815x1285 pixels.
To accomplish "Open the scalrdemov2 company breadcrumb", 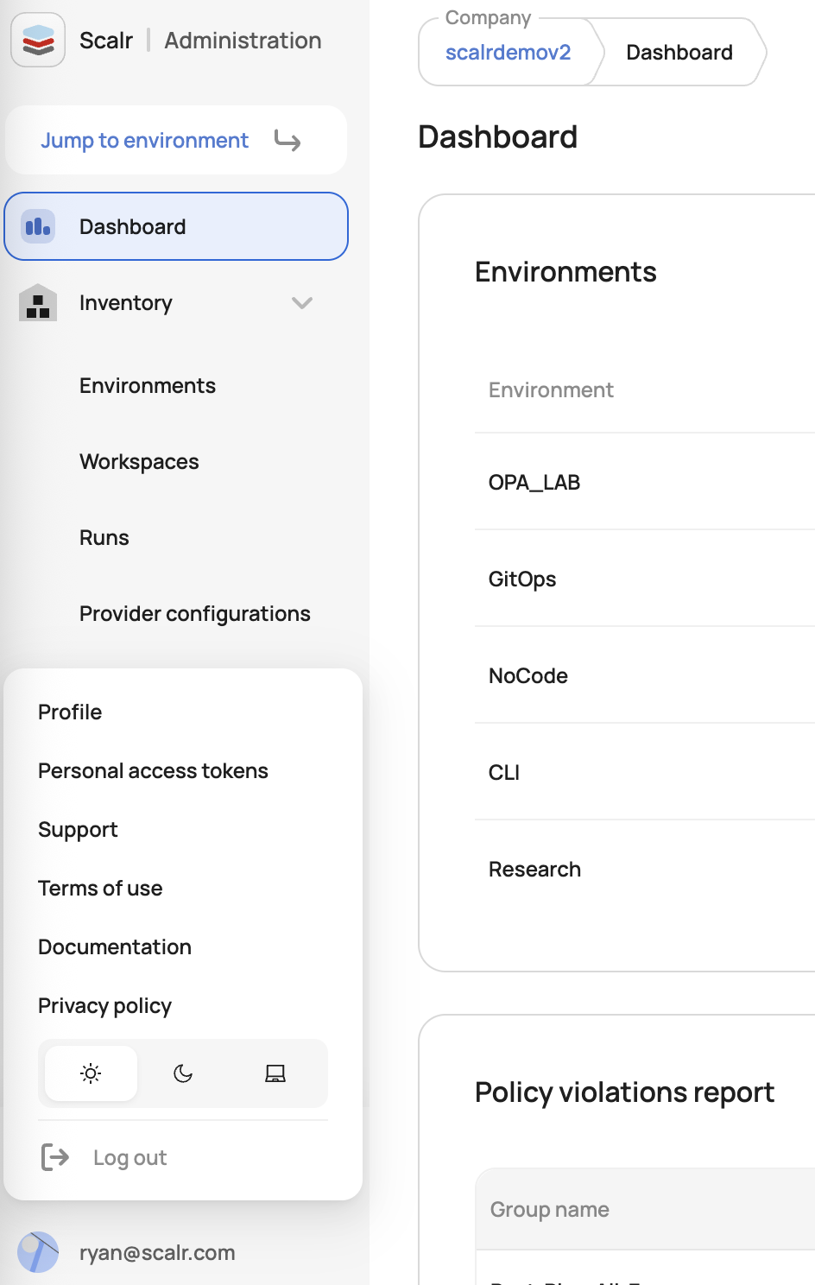I will point(508,53).
